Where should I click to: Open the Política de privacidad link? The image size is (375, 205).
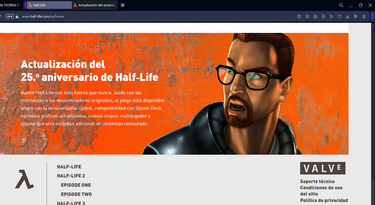point(324,200)
